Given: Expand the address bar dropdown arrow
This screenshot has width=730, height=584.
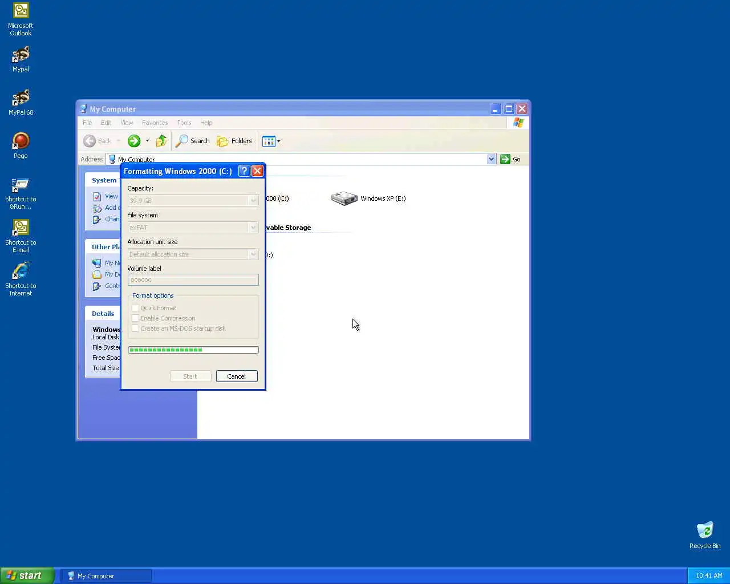Looking at the screenshot, I should point(492,159).
